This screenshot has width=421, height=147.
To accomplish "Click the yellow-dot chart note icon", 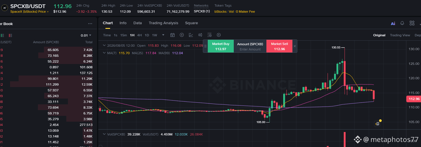I will [378, 123].
